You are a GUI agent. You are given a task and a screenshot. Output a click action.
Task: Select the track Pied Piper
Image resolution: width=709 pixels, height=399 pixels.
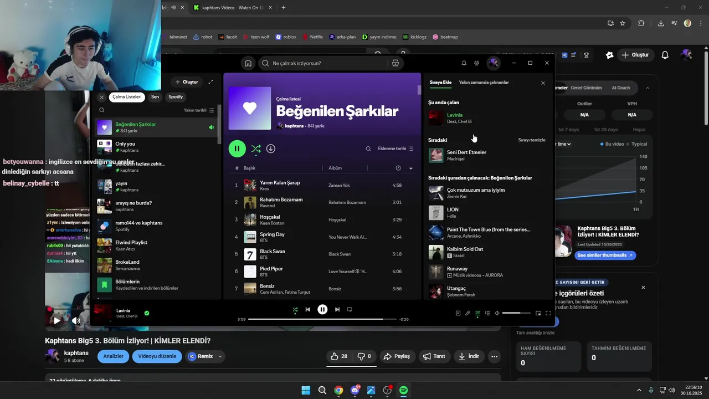click(322, 272)
